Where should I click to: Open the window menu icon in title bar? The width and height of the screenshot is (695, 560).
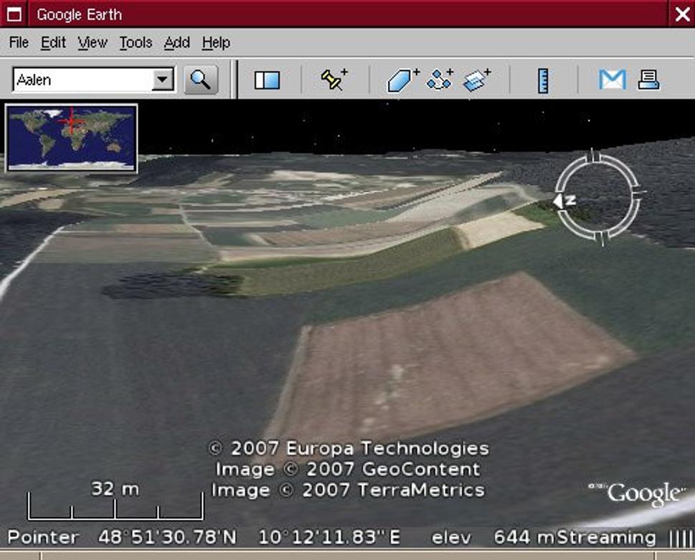[14, 14]
